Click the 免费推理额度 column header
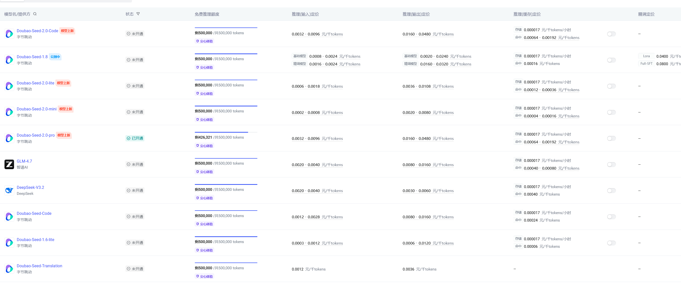Viewport: 681px width, 294px height. click(x=207, y=14)
